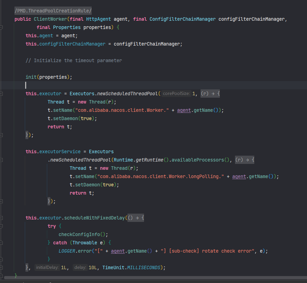Click the 'TimeUnit' class name
This screenshot has height=283, width=307.
pos(114,267)
